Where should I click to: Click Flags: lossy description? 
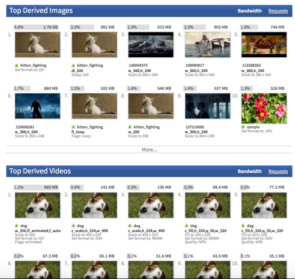point(81,136)
